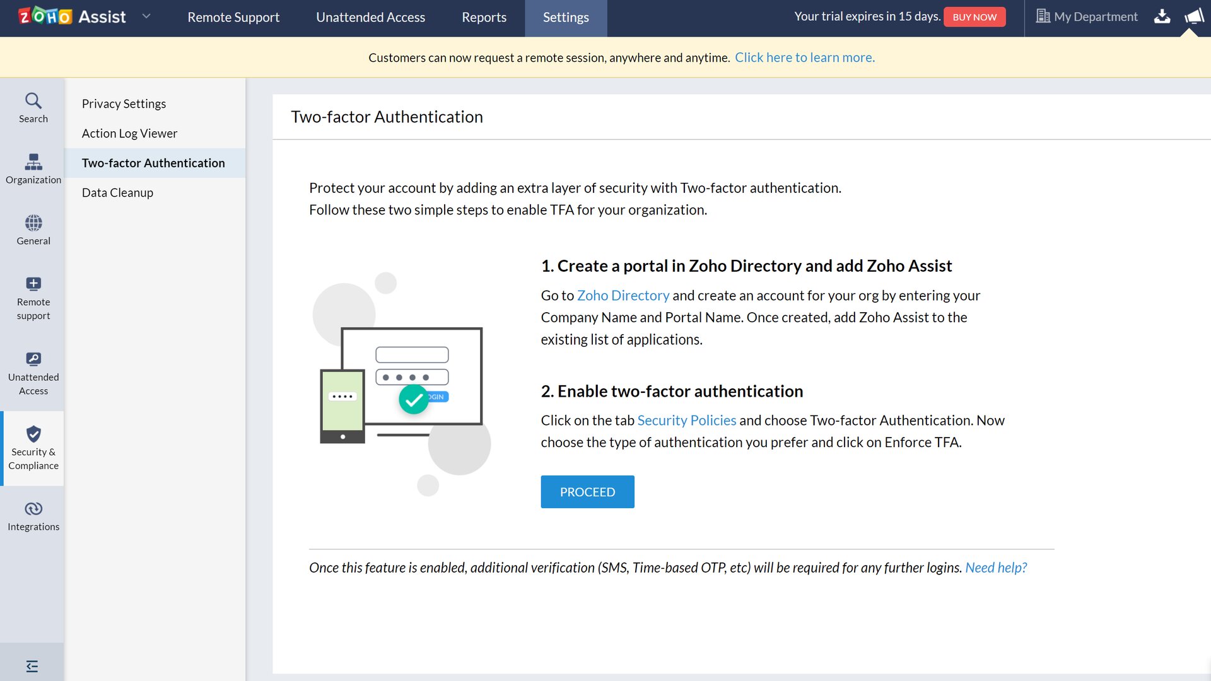Click the BUY NOW button
The image size is (1211, 681).
[x=974, y=17]
